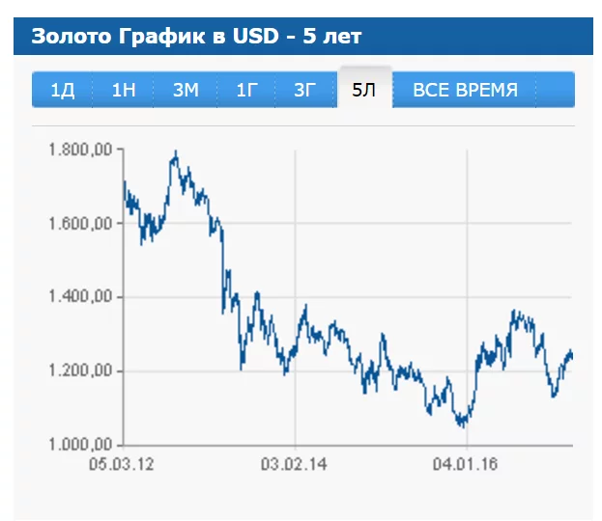Click the left starting point of the price line
The width and height of the screenshot is (602, 521).
(x=124, y=181)
